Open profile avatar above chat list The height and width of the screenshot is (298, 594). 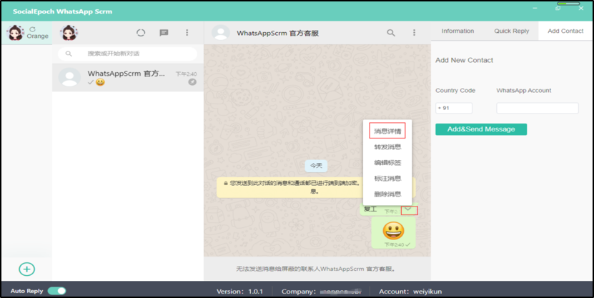point(69,33)
